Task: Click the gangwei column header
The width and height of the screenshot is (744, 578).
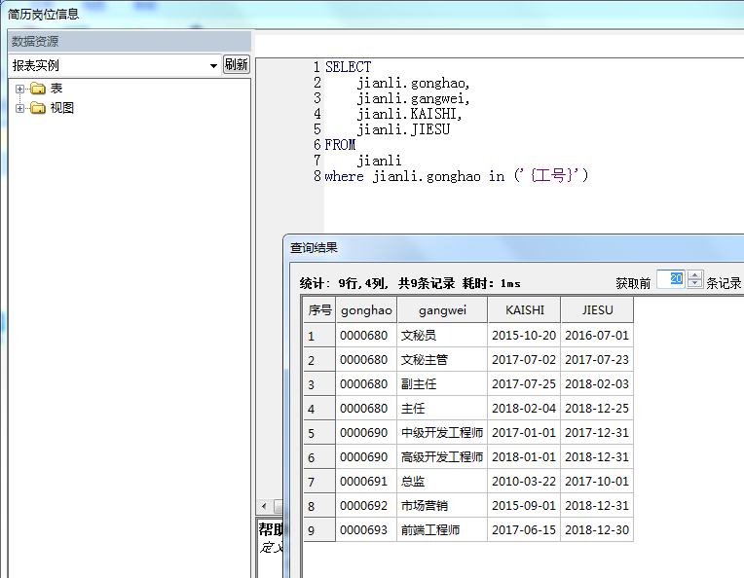Action: (442, 310)
